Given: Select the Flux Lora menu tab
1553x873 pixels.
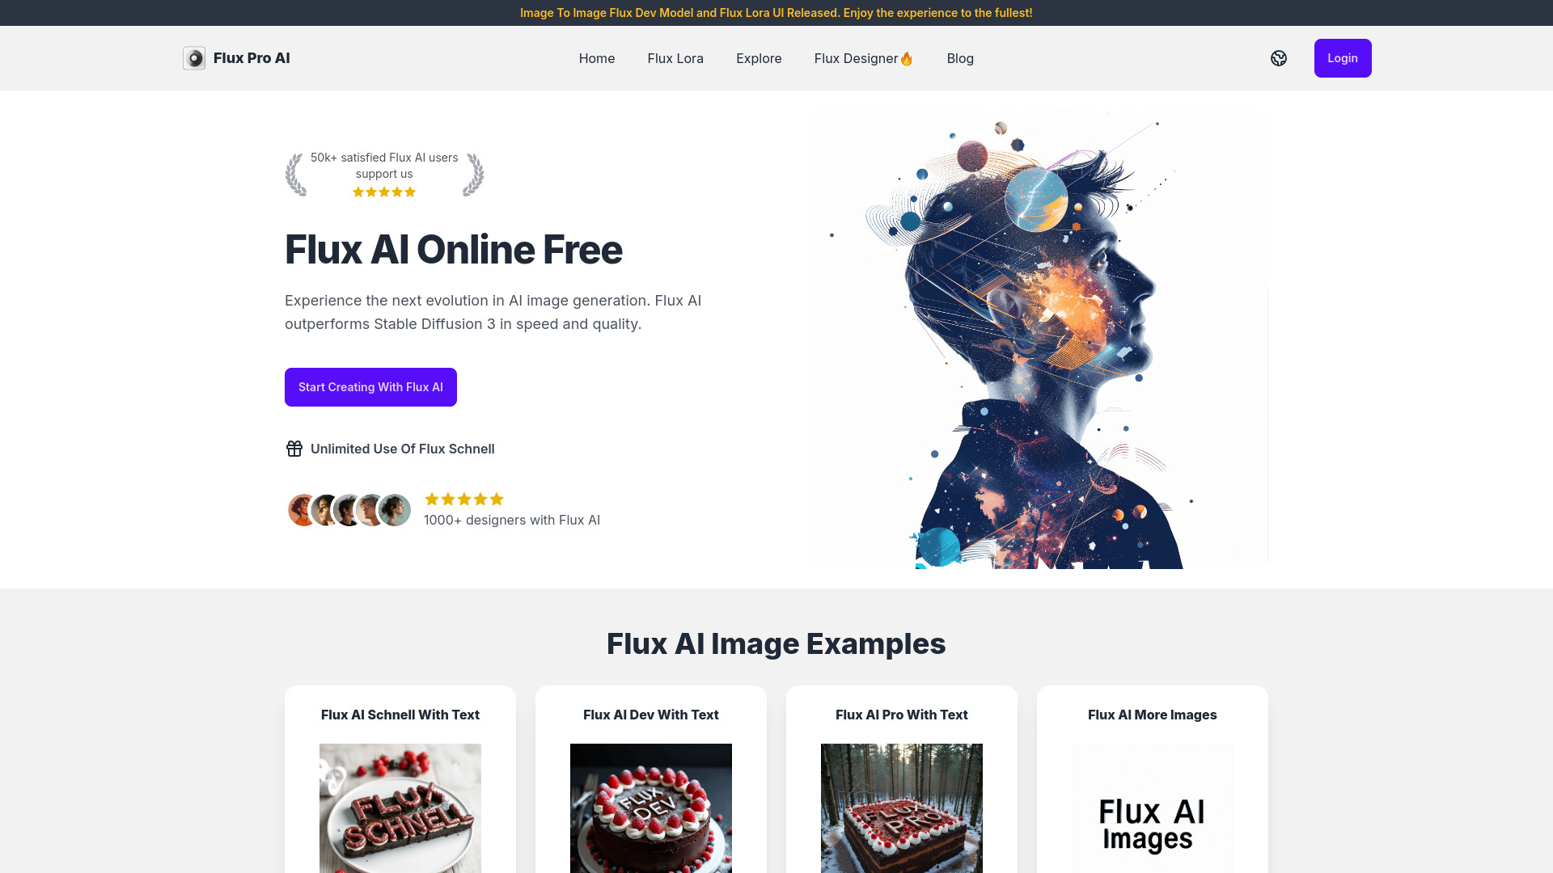Looking at the screenshot, I should pos(674,57).
